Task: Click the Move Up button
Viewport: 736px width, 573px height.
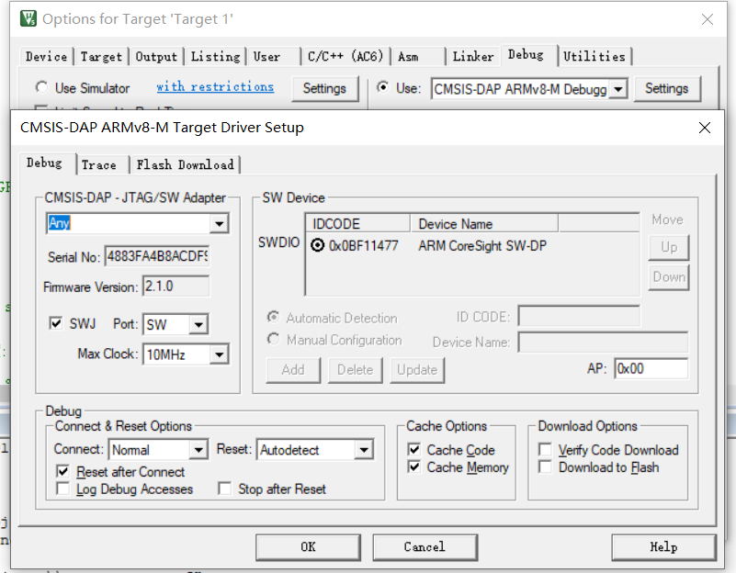Action: [668, 247]
